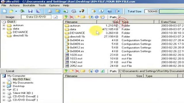Click the page-with-arrow icon left of Info

click(x=93, y=11)
